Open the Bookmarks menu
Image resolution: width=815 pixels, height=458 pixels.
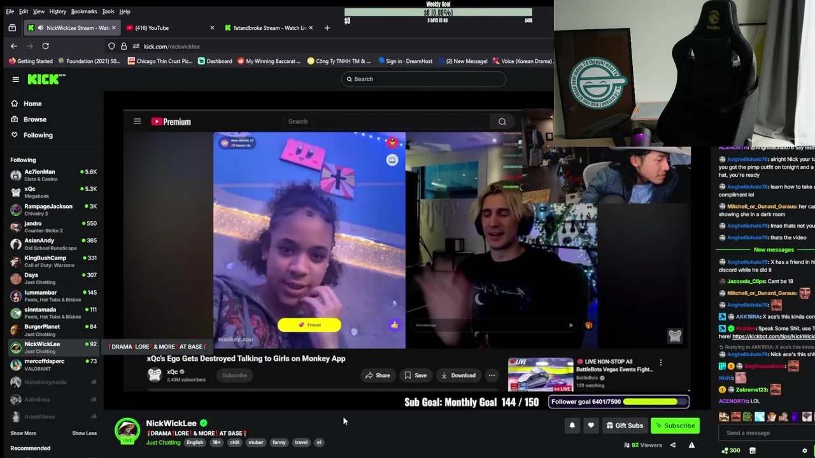(x=84, y=11)
